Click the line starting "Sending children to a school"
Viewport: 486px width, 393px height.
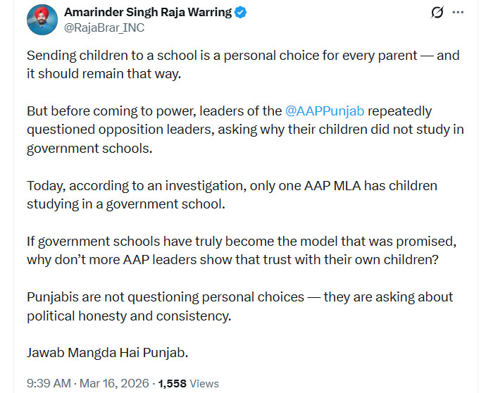coord(243,56)
